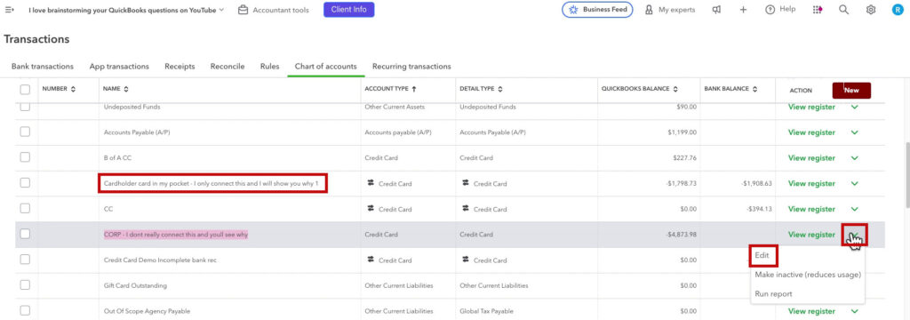
Task: Expand action menu for Cardholder card row
Action: 854,183
